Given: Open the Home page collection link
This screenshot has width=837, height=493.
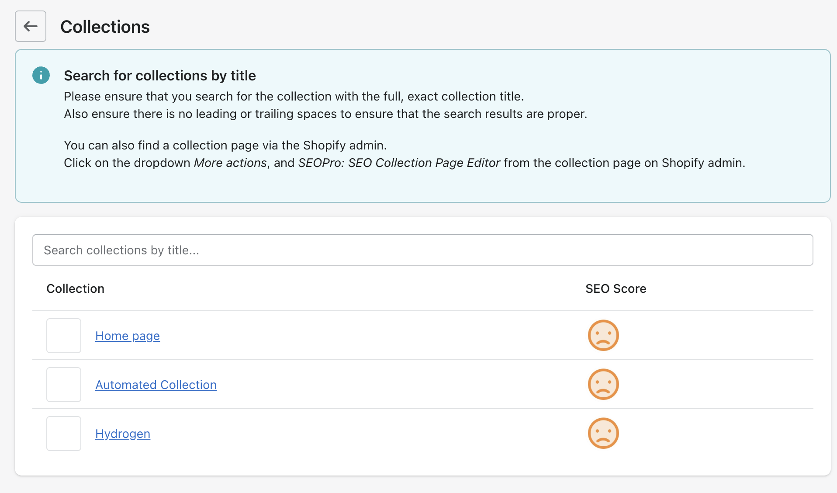Looking at the screenshot, I should [128, 336].
